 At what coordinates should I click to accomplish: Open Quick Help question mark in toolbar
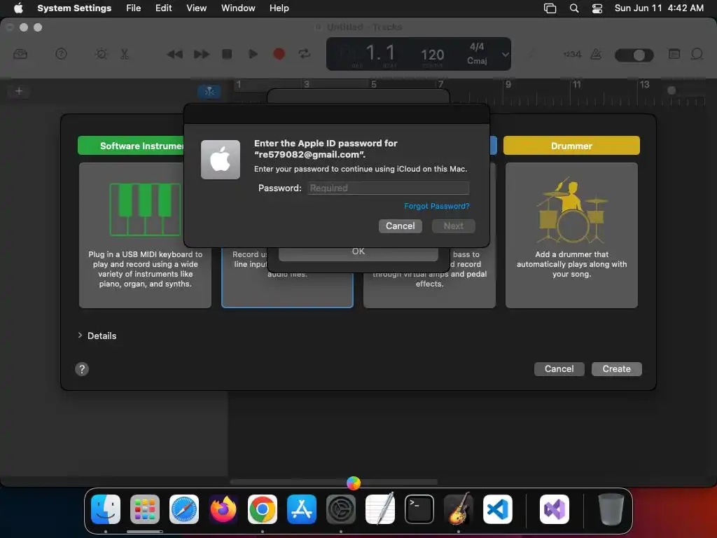61,54
